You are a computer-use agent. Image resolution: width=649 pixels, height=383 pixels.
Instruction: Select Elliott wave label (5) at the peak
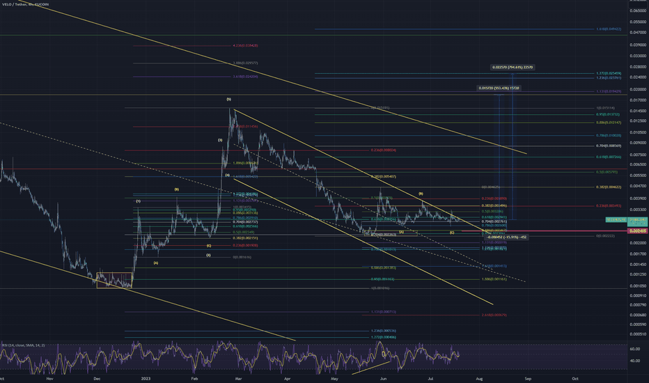click(229, 100)
